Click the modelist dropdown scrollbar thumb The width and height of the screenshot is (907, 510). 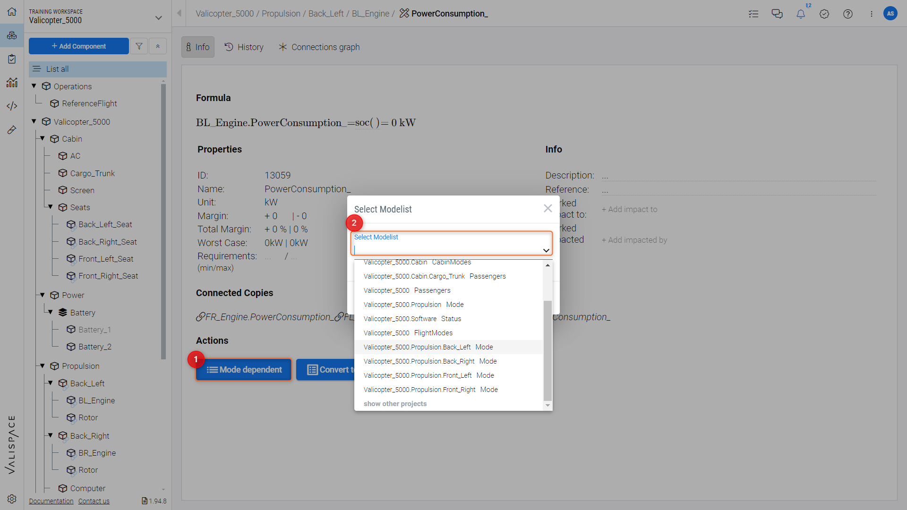pos(548,350)
